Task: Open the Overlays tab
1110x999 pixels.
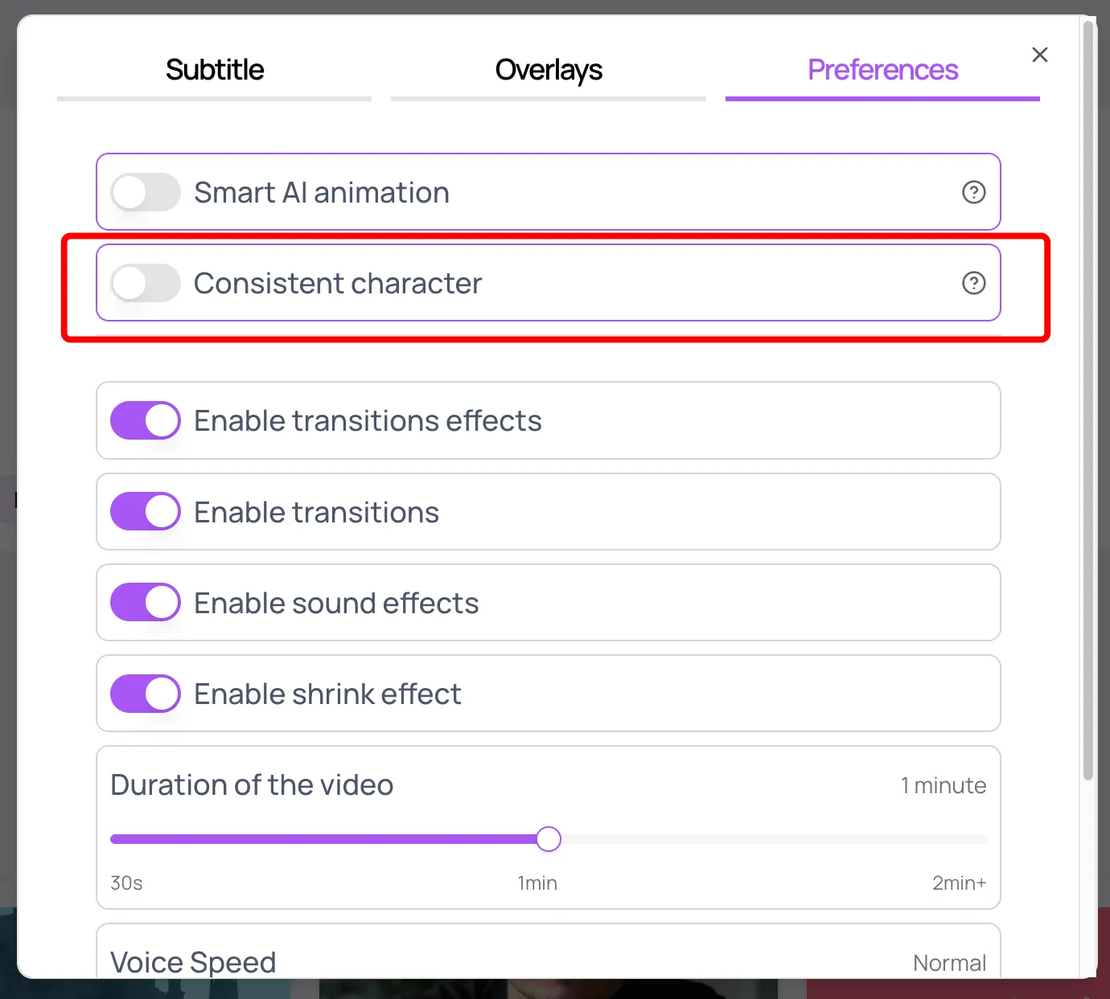Action: tap(549, 70)
